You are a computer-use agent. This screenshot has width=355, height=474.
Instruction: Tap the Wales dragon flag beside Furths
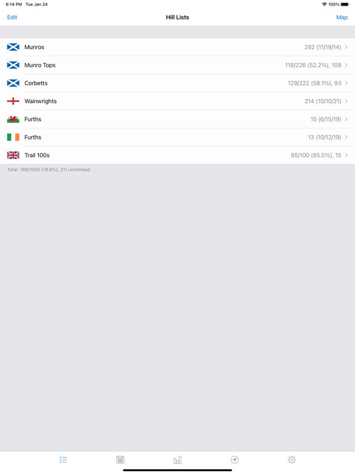[x=13, y=119]
